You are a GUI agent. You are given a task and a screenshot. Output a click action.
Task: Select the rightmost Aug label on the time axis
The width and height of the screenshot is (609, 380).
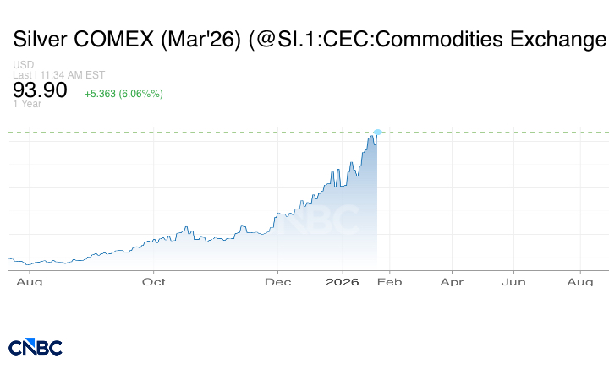click(579, 281)
